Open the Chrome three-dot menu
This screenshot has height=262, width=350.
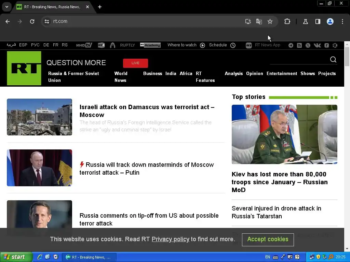342,21
